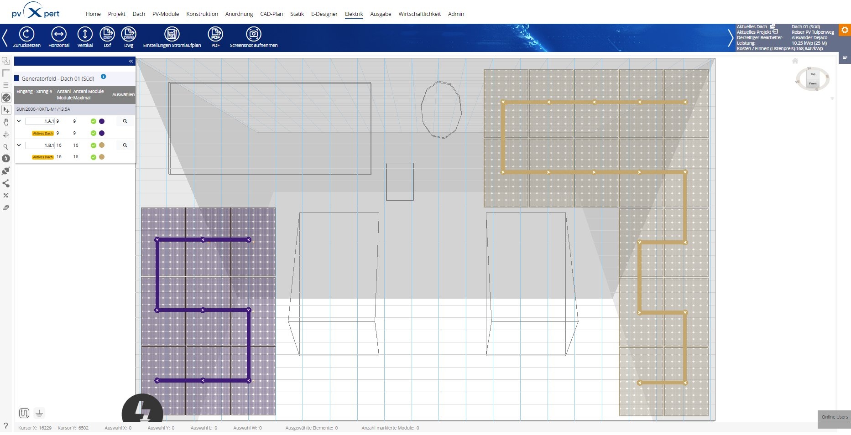Collapse string row 1.B.1 via its chevron
The height and width of the screenshot is (435, 851).
pos(19,145)
